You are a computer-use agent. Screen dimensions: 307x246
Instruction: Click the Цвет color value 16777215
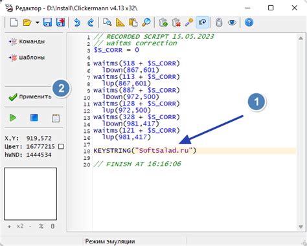41,147
